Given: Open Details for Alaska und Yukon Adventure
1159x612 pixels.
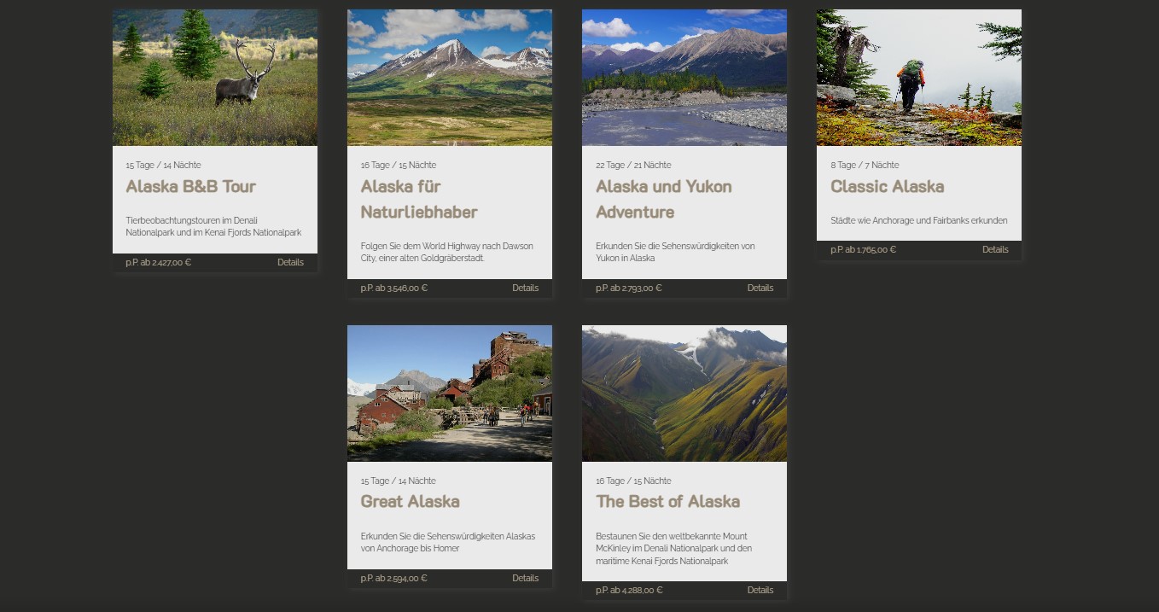Looking at the screenshot, I should pos(760,288).
